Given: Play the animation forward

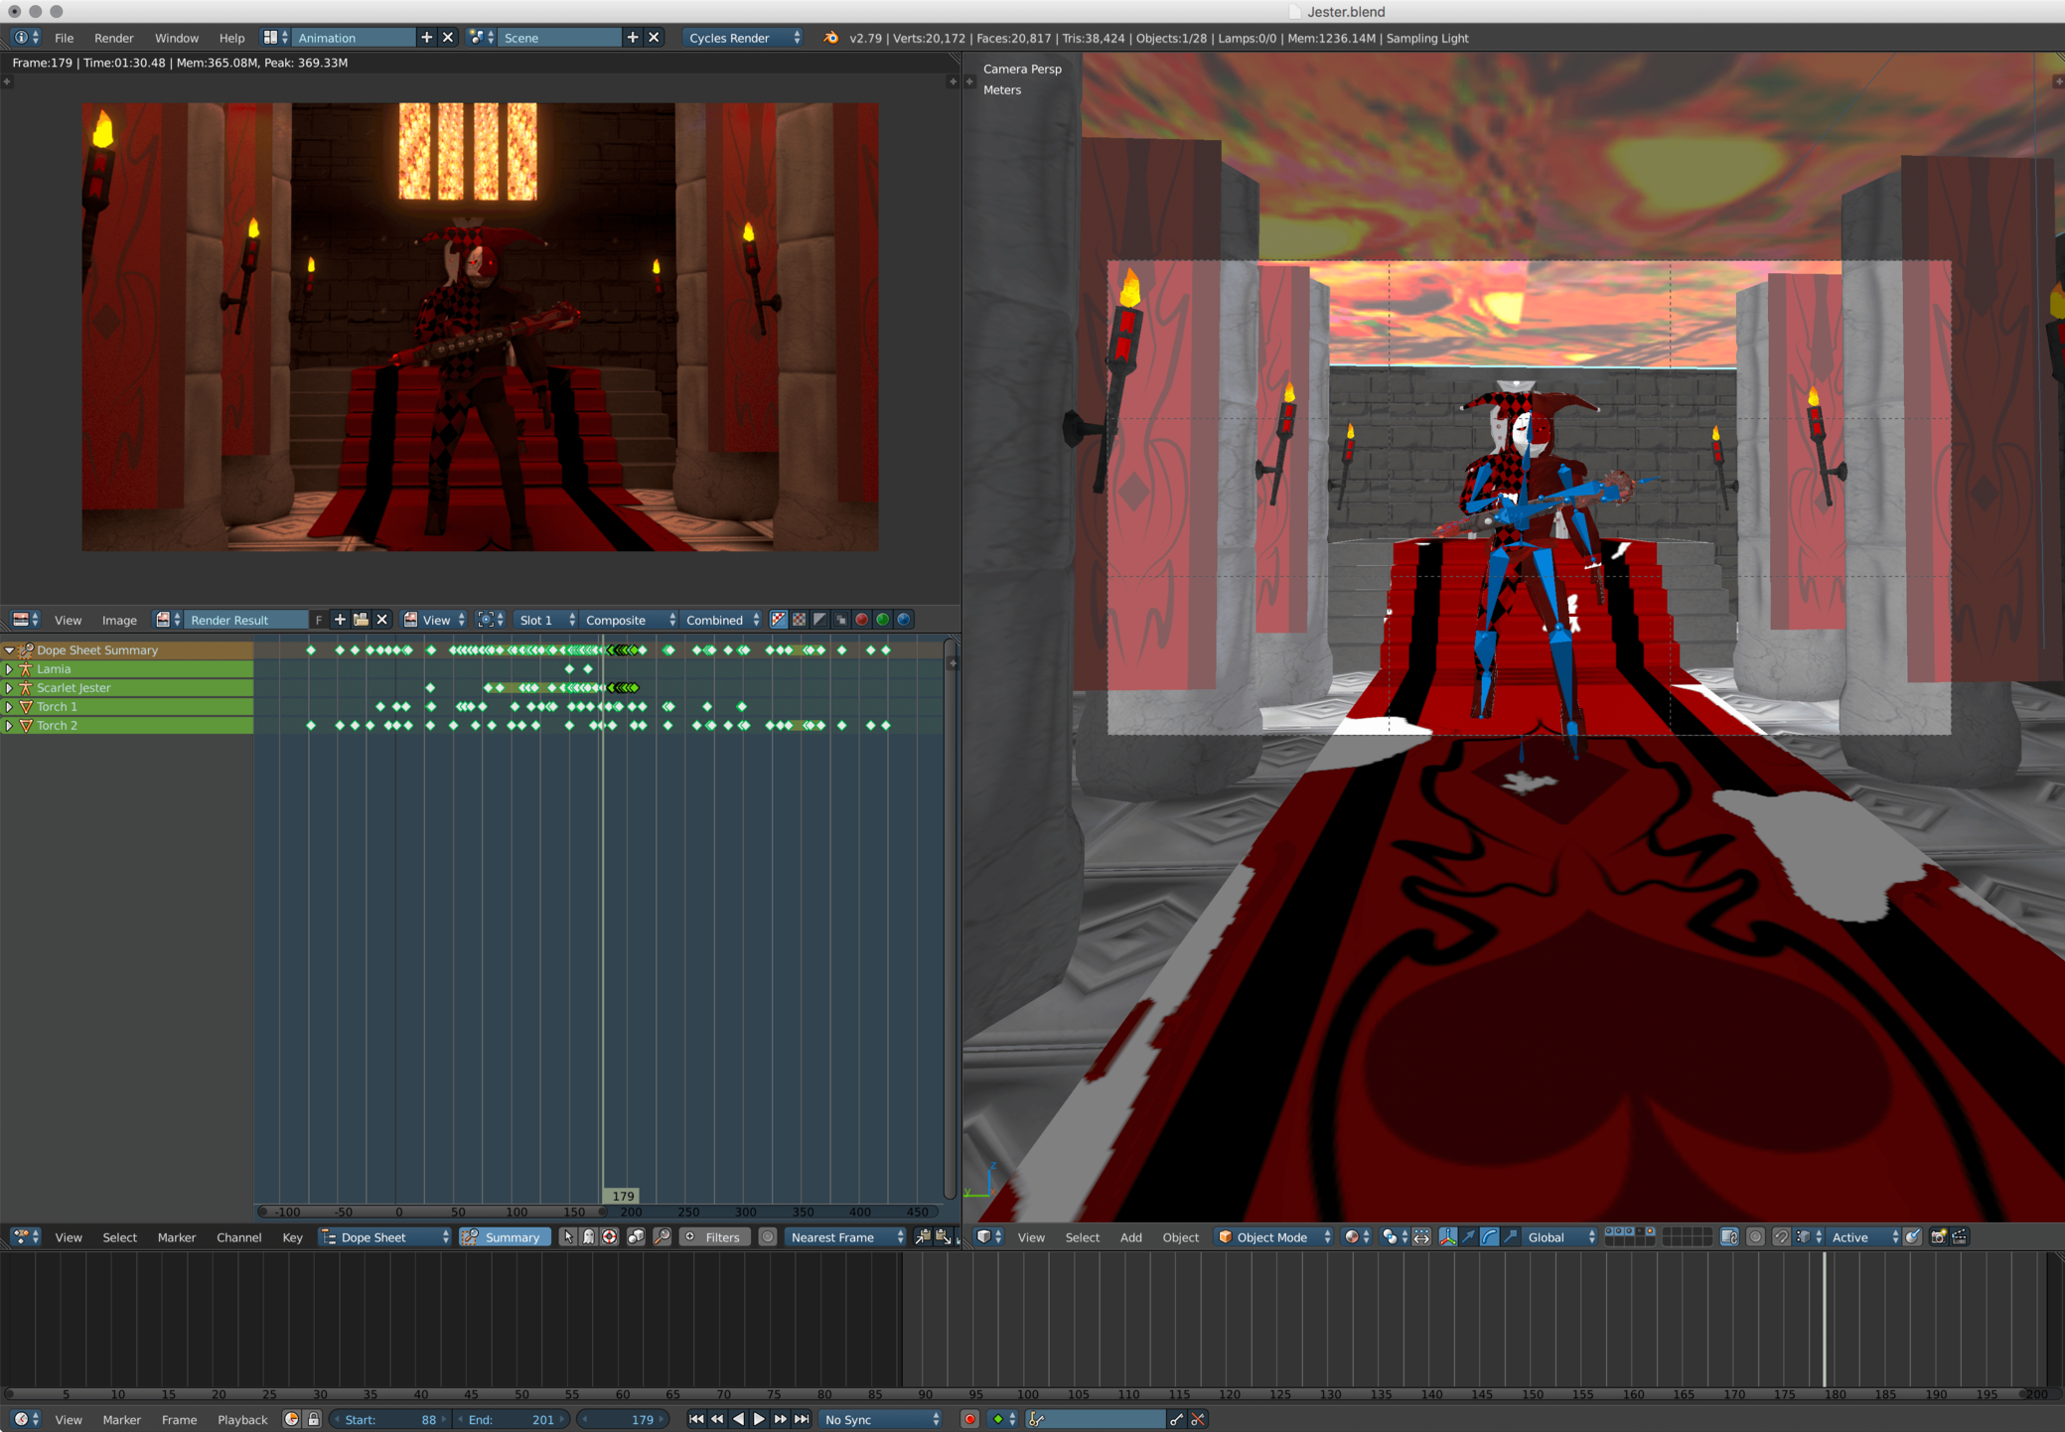Looking at the screenshot, I should (759, 1420).
